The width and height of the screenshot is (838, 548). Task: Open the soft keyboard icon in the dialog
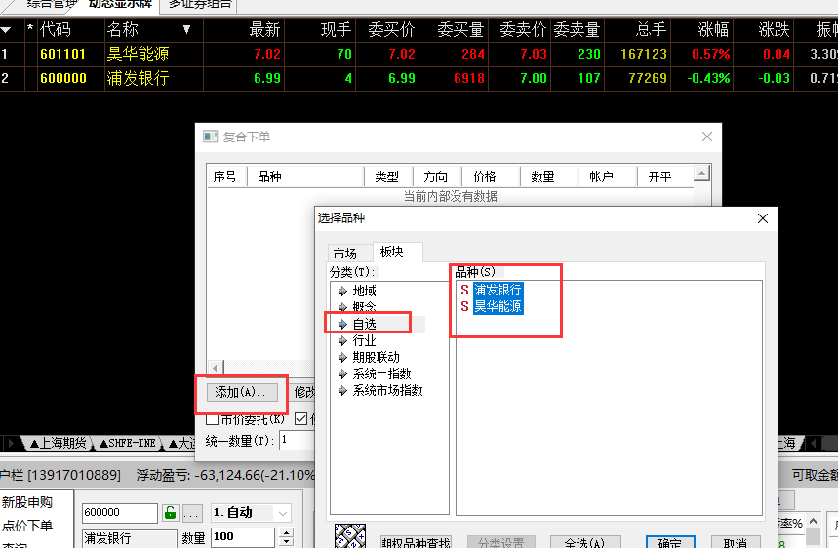point(350,536)
